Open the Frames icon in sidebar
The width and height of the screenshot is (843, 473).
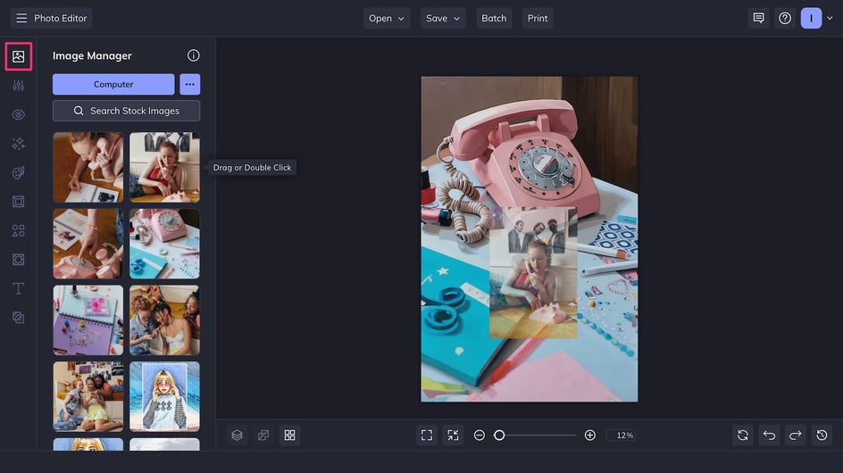click(x=18, y=202)
